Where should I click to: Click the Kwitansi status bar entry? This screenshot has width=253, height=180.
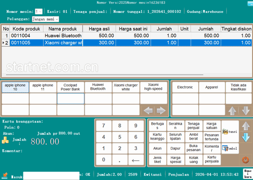[152, 175]
